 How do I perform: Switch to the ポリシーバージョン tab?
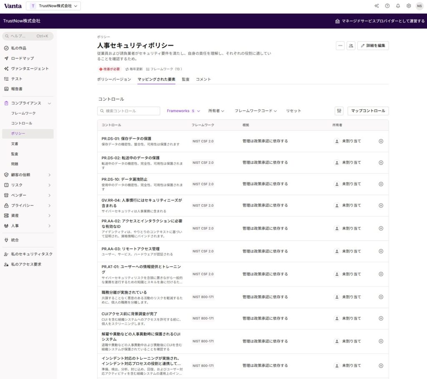click(114, 79)
